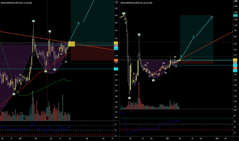Click the 5.00 tick on the daily price axis

[116, 8]
